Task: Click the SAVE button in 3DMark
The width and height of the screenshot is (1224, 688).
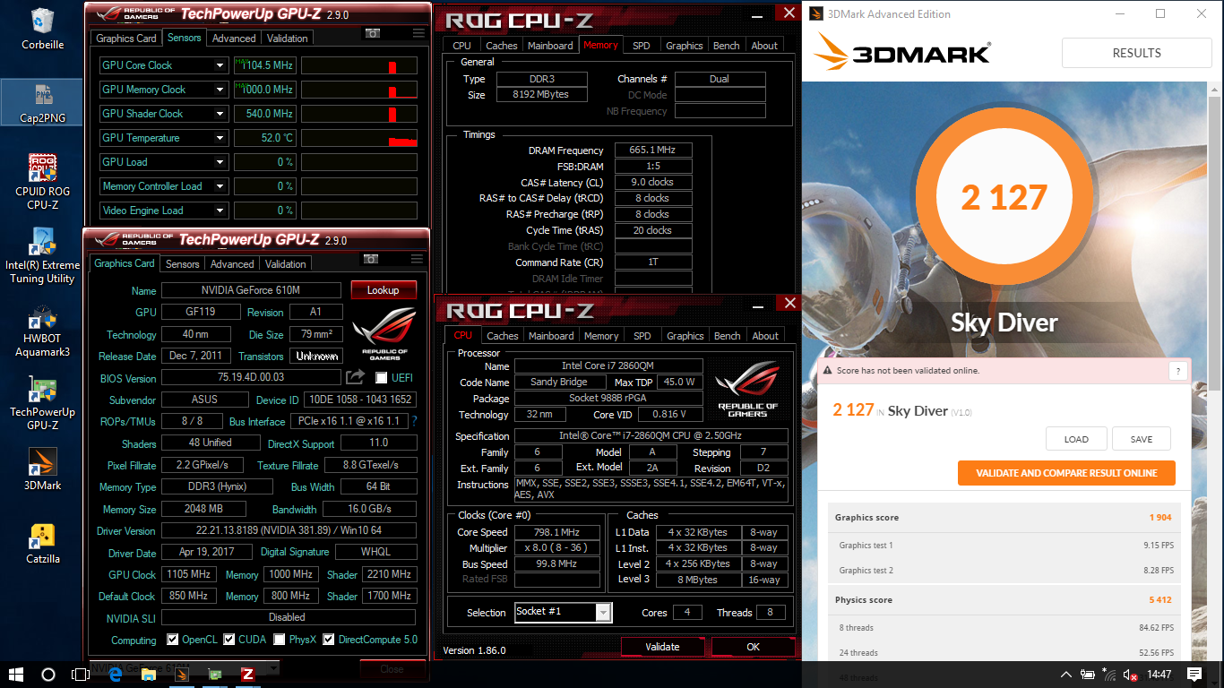Action: pyautogui.click(x=1142, y=439)
